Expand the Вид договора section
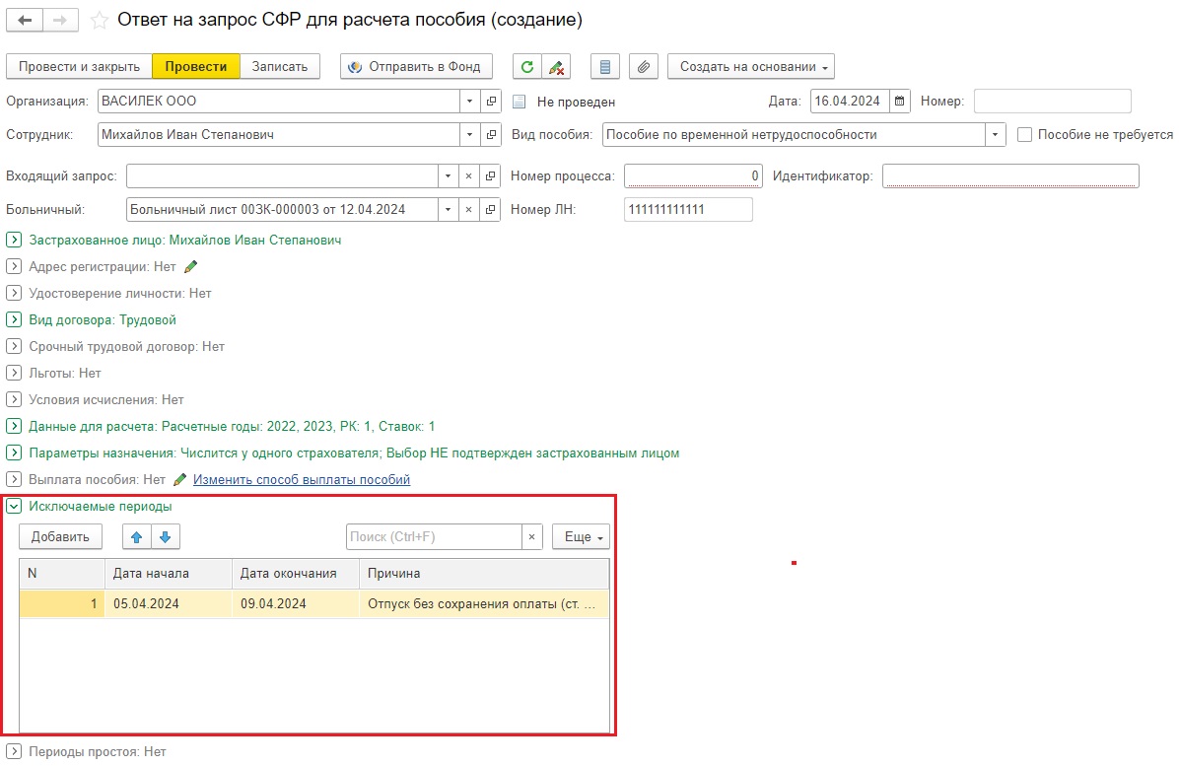 (x=14, y=319)
